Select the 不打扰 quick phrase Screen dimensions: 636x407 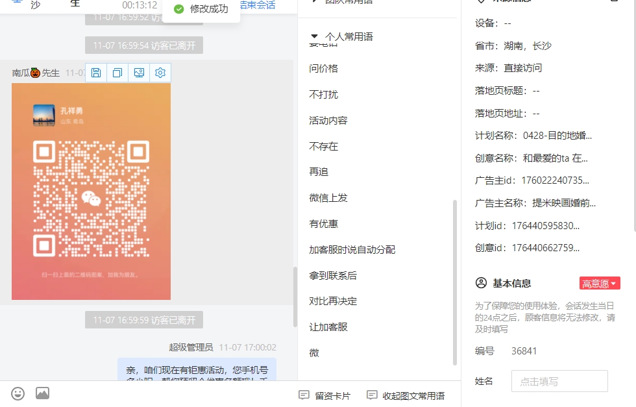(x=323, y=95)
